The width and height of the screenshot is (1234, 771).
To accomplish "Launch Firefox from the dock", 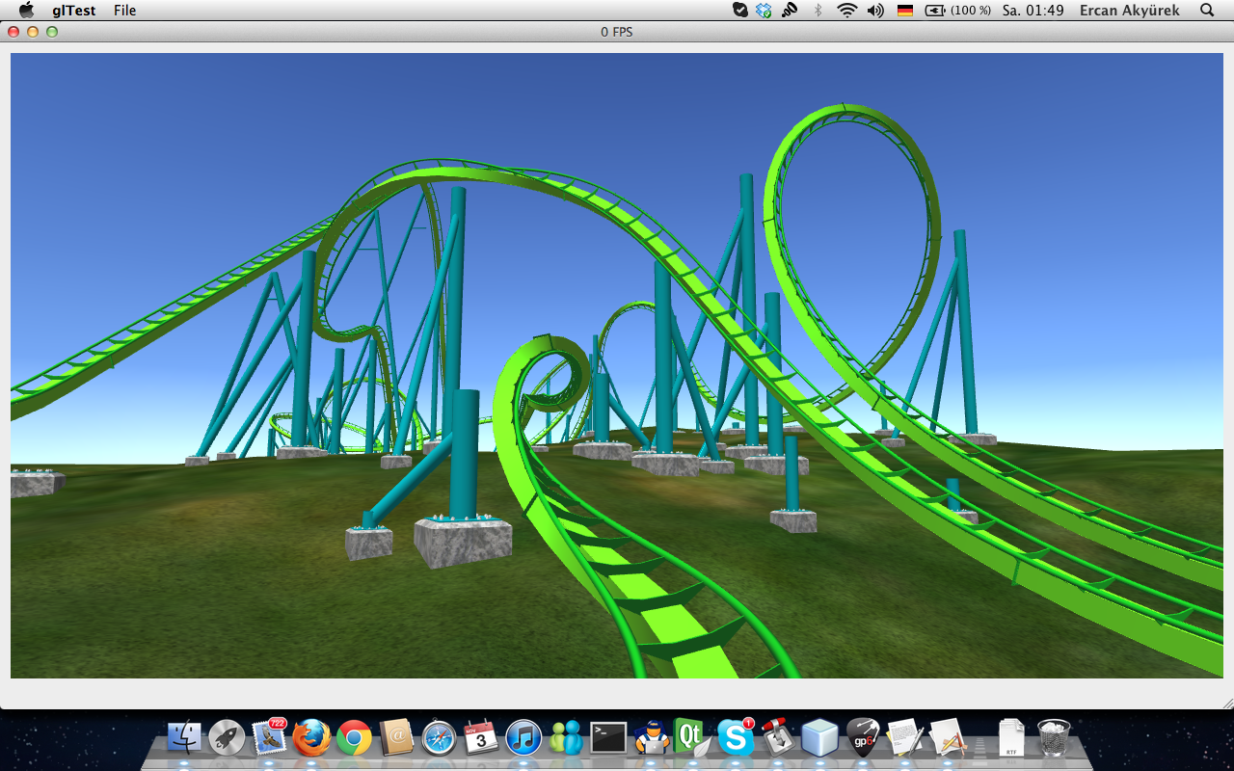I will click(x=311, y=738).
